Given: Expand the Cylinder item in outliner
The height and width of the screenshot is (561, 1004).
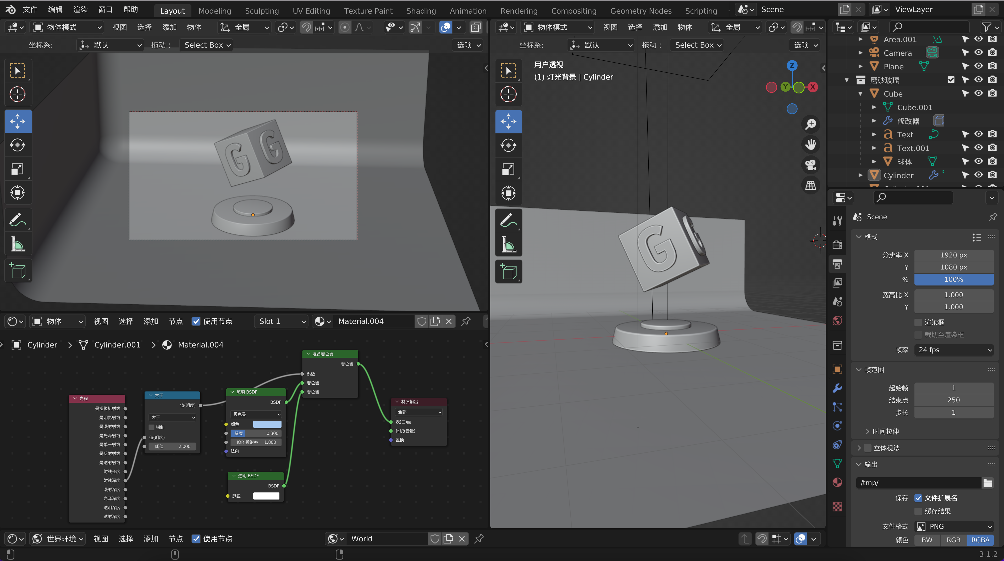Looking at the screenshot, I should pos(860,175).
